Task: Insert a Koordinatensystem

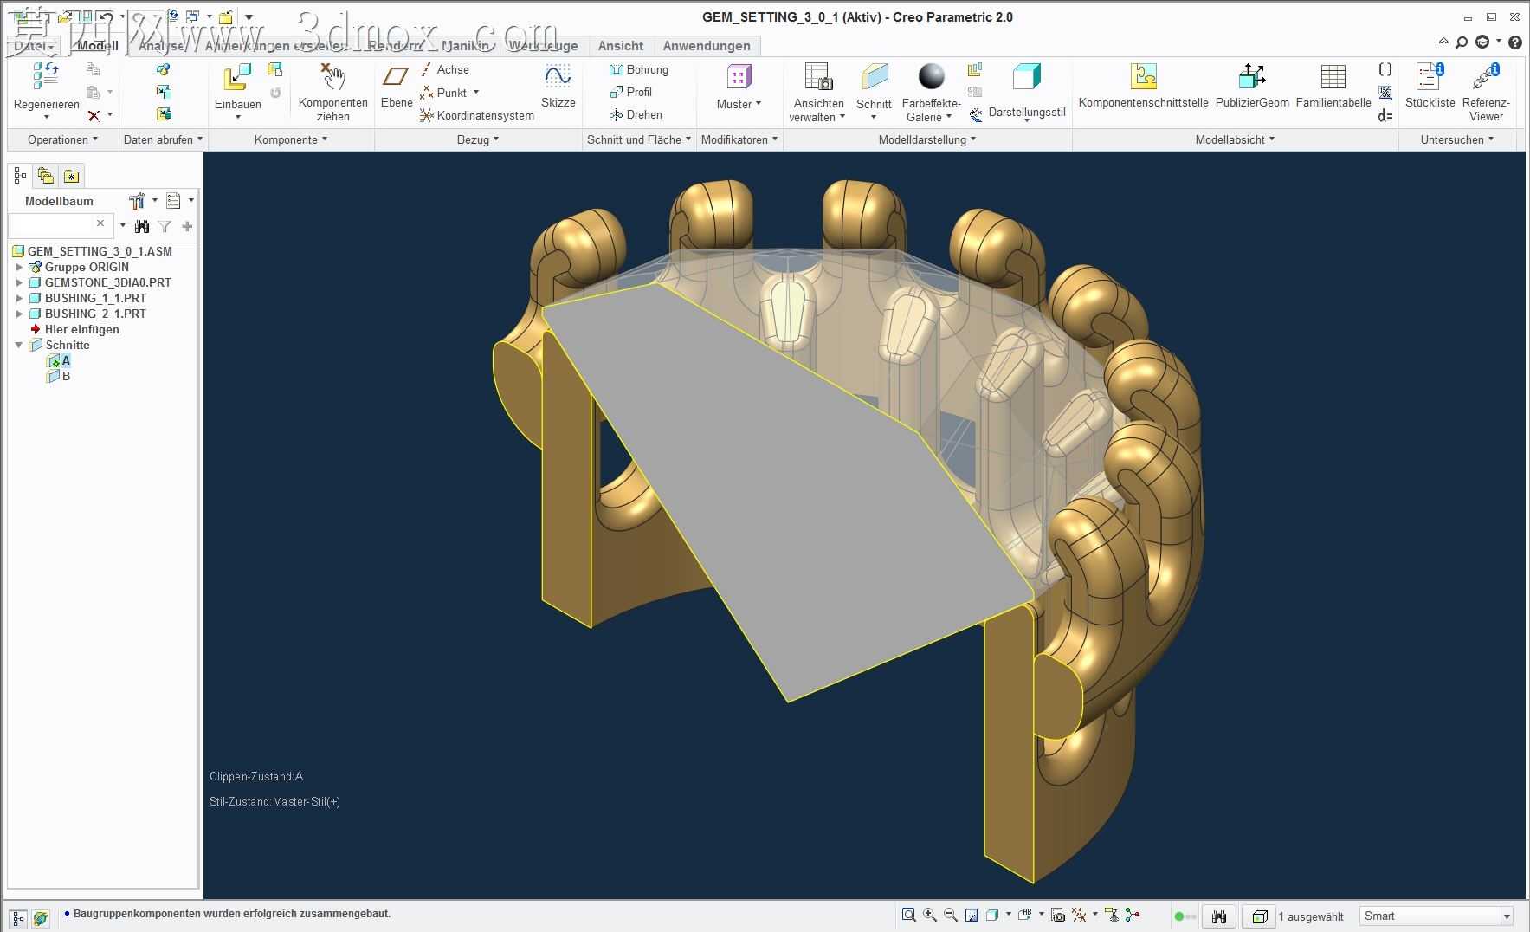Action: 477,115
